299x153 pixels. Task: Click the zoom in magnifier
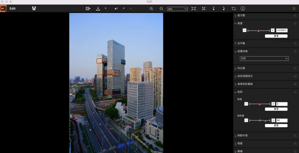[151, 9]
